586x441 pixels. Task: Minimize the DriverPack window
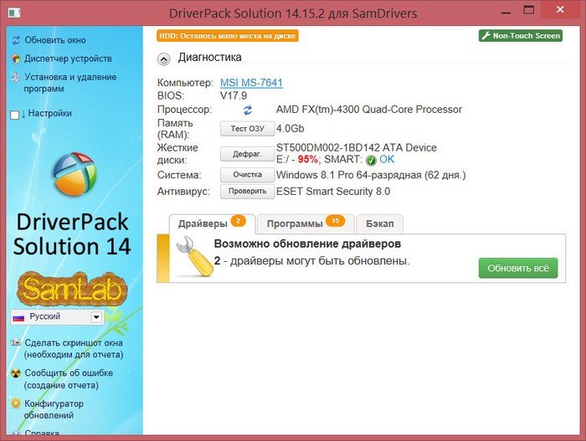[506, 11]
